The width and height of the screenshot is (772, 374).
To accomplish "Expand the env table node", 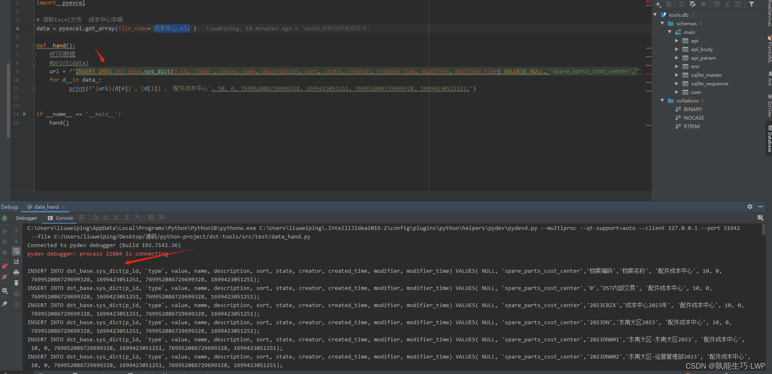I will pos(677,66).
